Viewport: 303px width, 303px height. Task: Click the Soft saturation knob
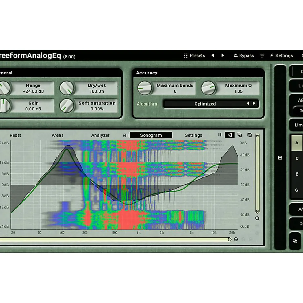(x=67, y=106)
